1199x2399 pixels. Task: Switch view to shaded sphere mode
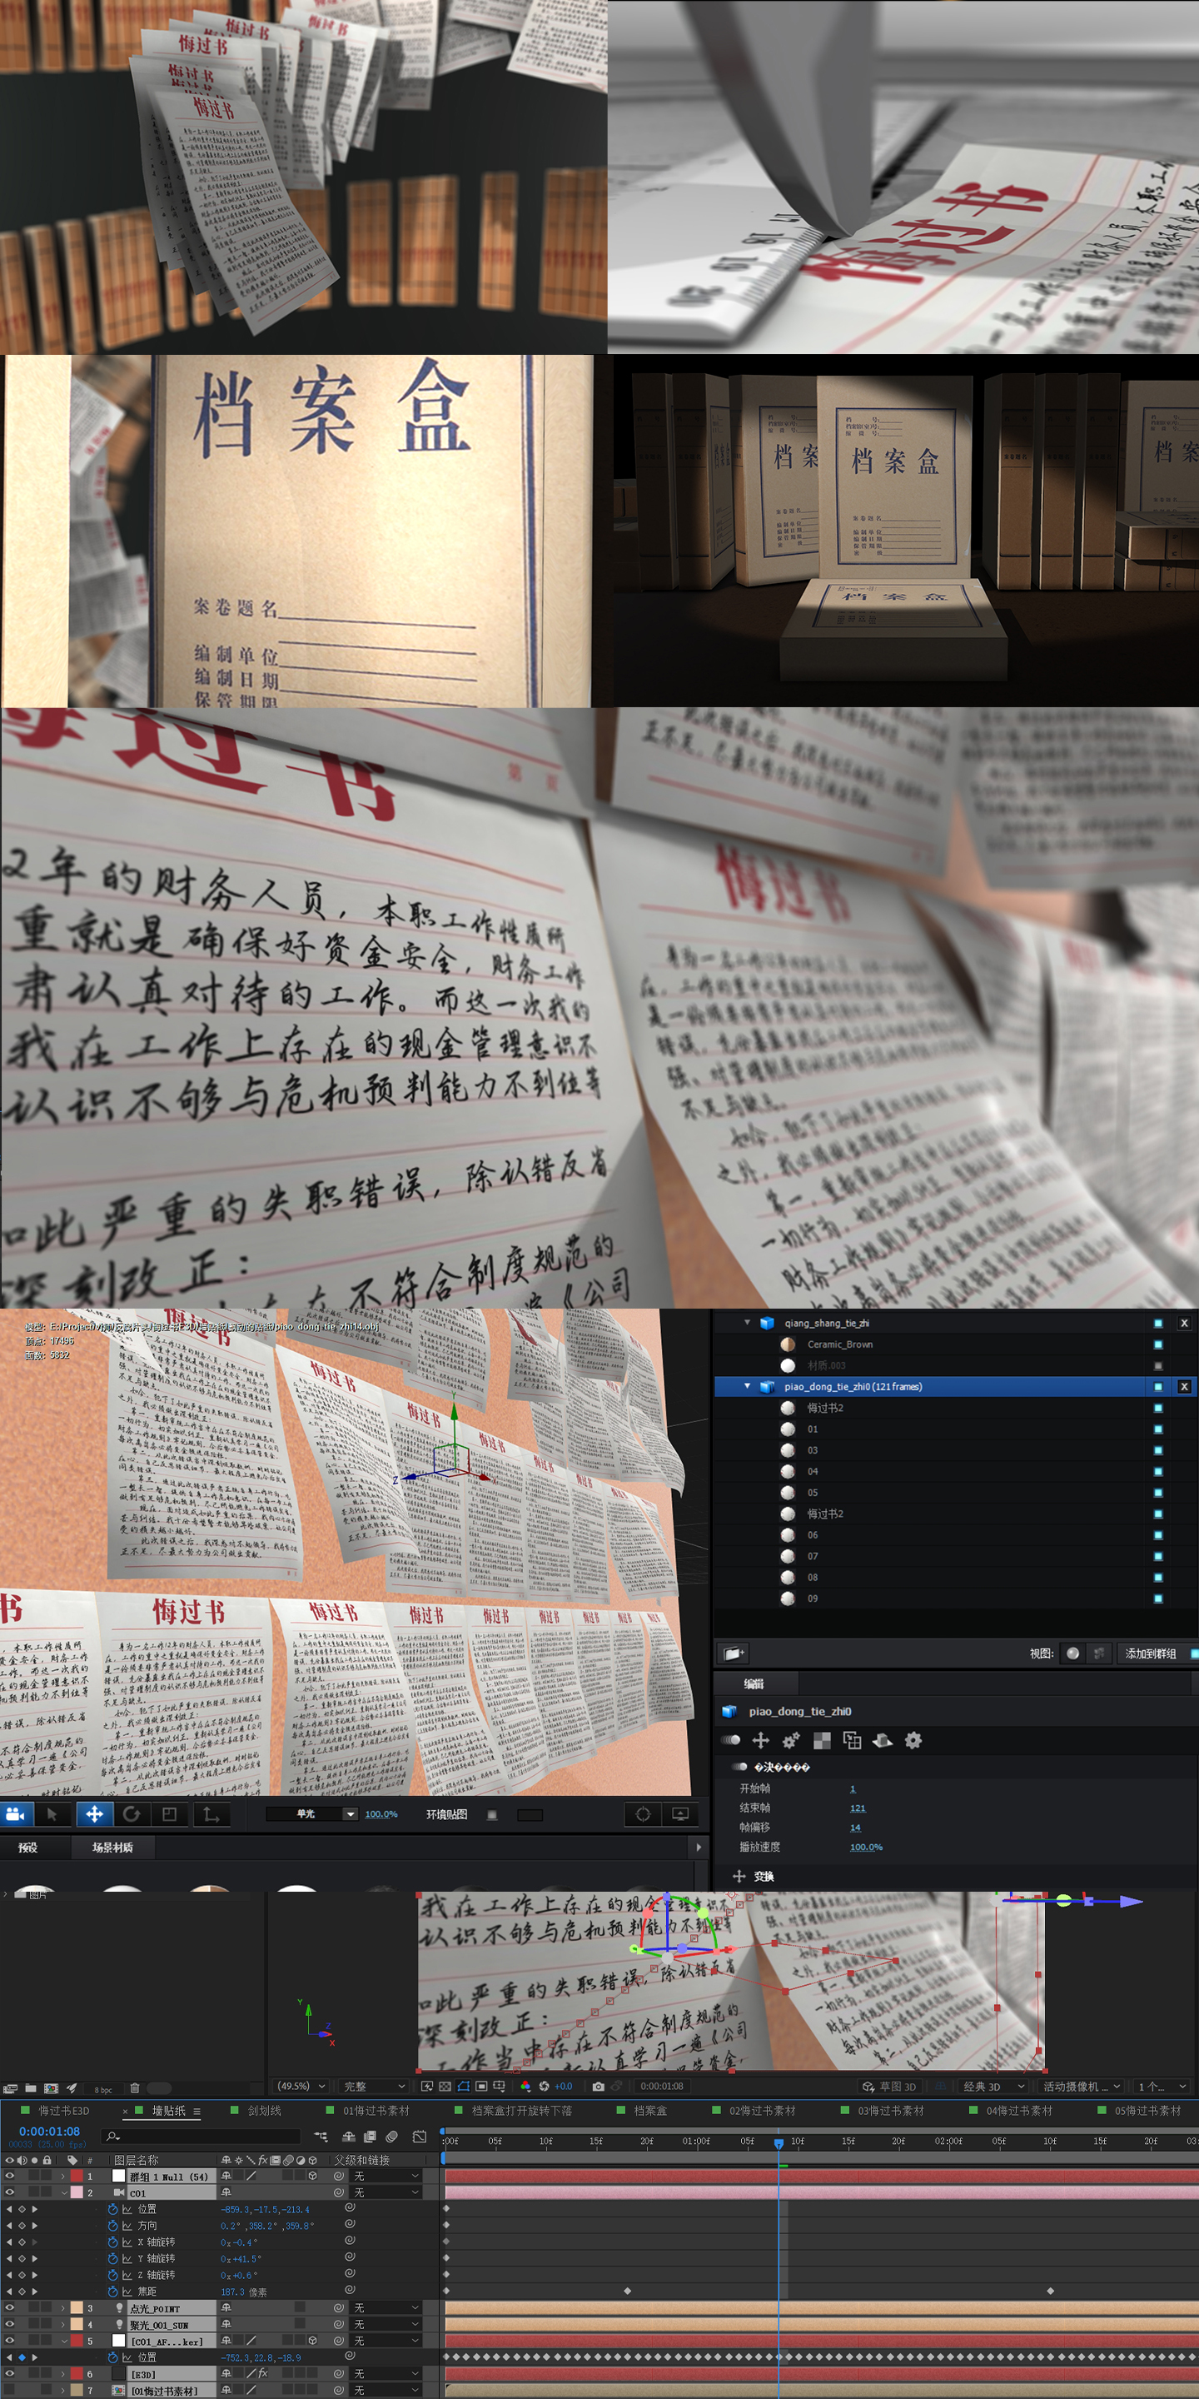tap(1073, 1653)
